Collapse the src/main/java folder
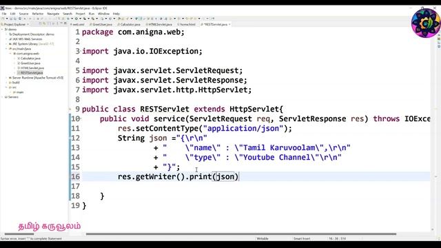 click(6, 49)
